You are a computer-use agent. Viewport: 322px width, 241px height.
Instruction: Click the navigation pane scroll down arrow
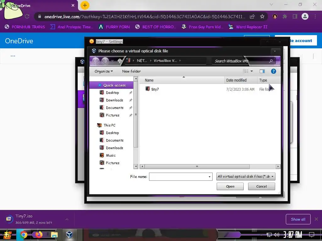pos(136,166)
